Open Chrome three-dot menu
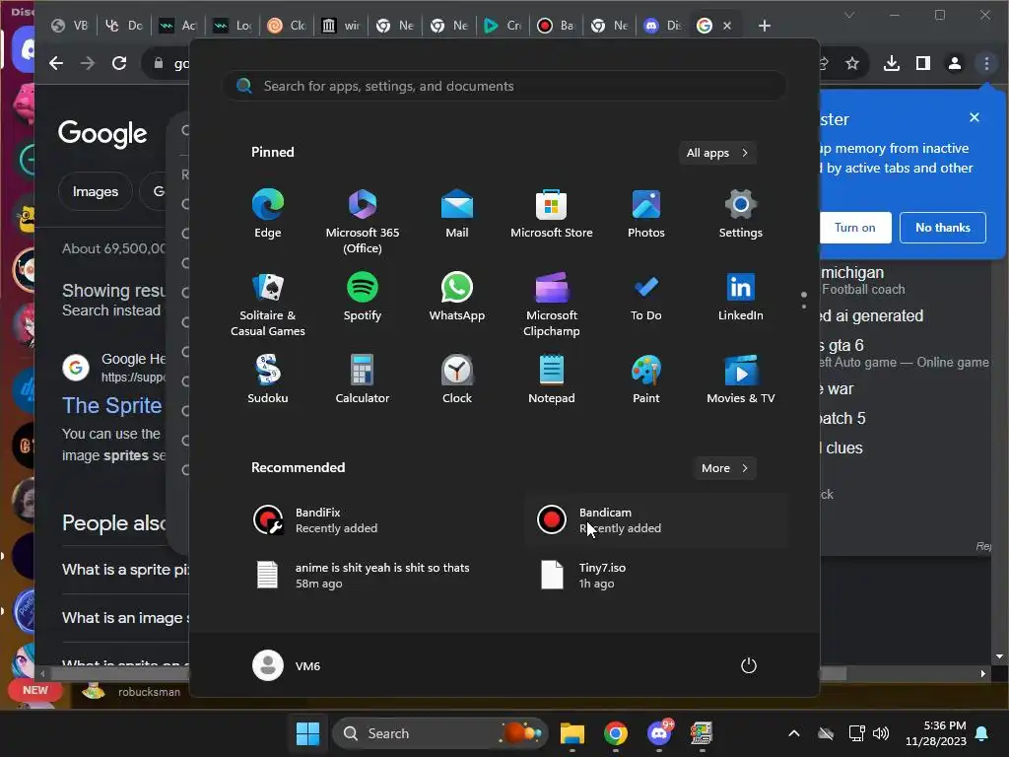Image resolution: width=1009 pixels, height=757 pixels. pos(986,63)
